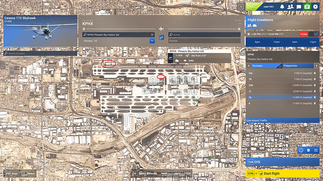Click the meh1951 profile name

pyautogui.click(x=269, y=7)
